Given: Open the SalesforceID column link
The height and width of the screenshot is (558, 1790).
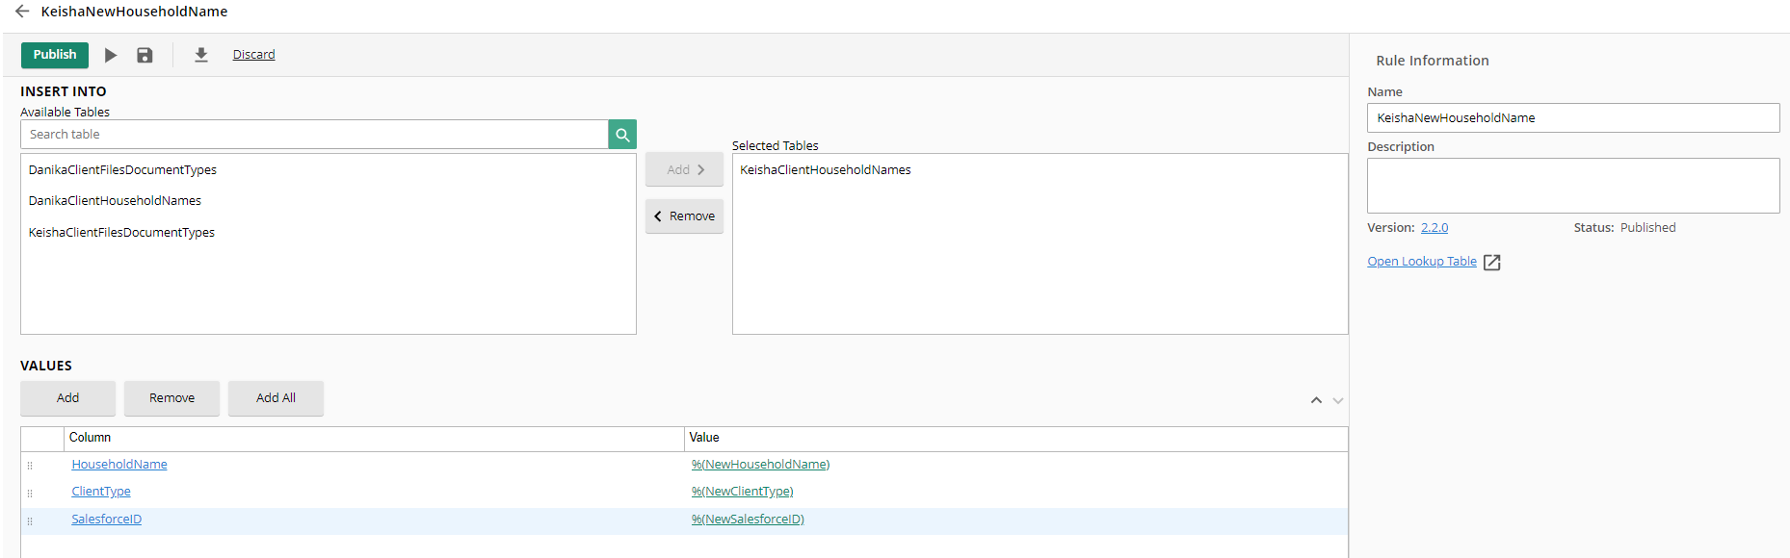Looking at the screenshot, I should [x=106, y=520].
